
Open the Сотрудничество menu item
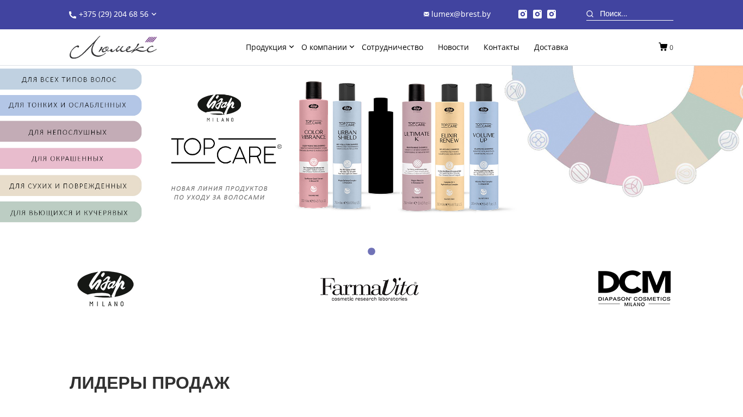pos(392,47)
